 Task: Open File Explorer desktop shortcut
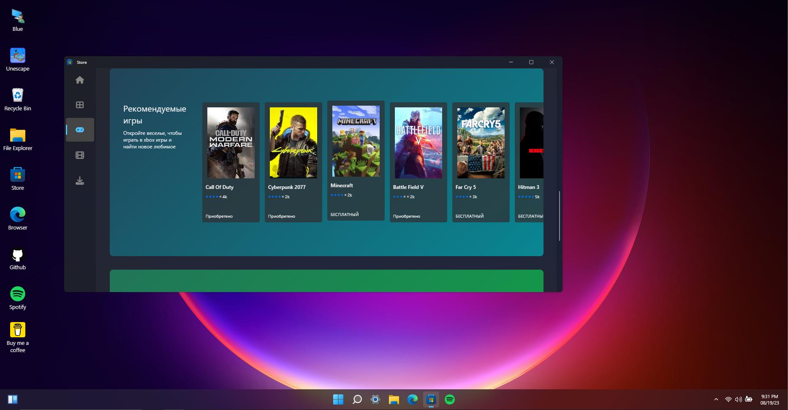18,139
